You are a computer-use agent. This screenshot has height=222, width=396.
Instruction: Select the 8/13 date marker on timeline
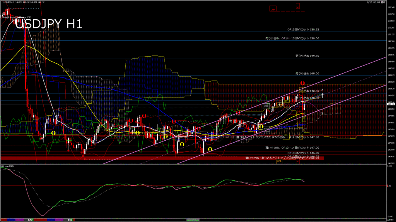(70, 220)
